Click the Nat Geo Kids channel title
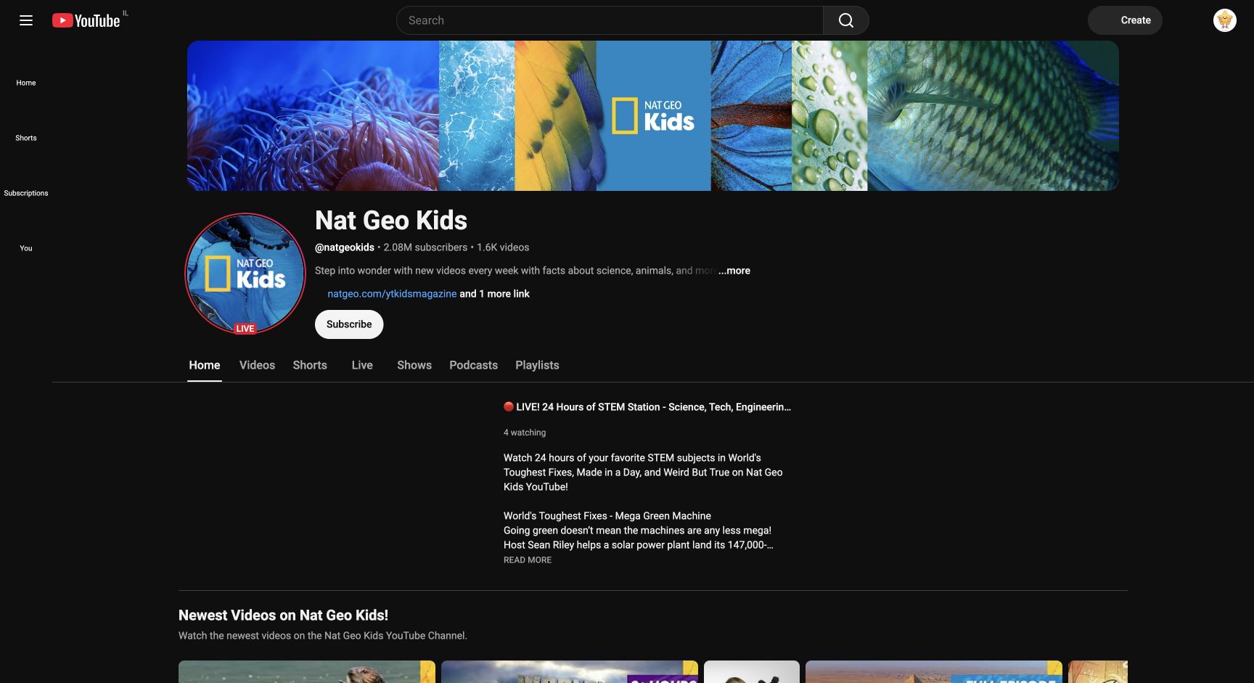 coord(391,220)
